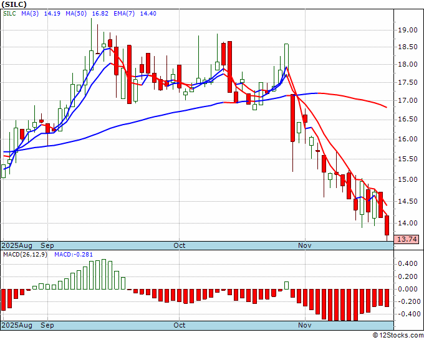Image resolution: width=424 pixels, height=340 pixels.
Task: Click the current price tag 13.74
Action: 407,239
